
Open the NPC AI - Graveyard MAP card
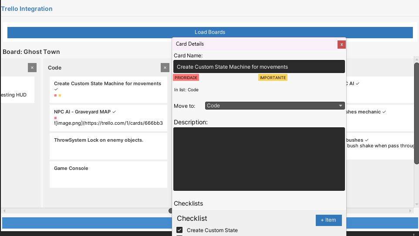coord(108,118)
